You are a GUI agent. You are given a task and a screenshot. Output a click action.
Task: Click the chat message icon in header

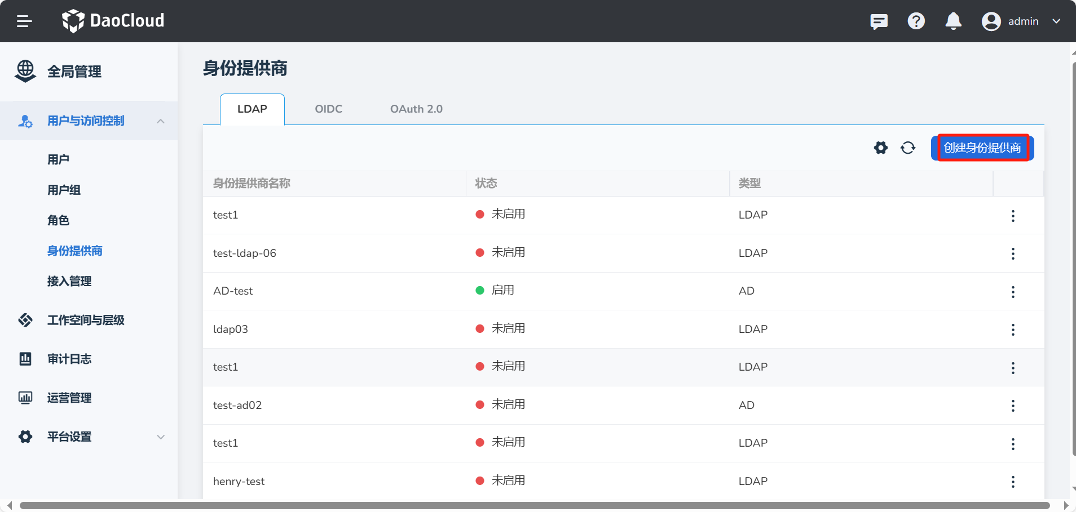[879, 21]
